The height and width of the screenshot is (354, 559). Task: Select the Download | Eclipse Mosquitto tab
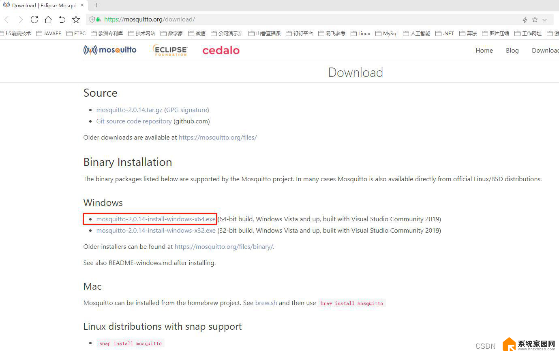(x=44, y=5)
